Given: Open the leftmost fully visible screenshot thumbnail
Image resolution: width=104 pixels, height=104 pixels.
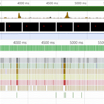Looking at the screenshot, I should (14, 27).
